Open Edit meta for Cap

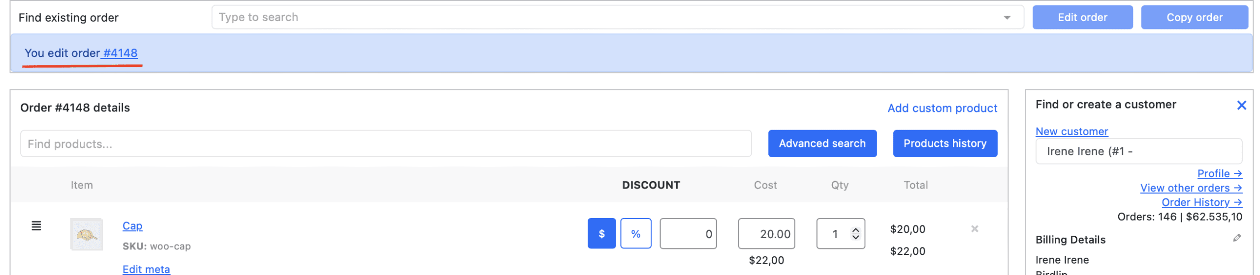point(146,269)
